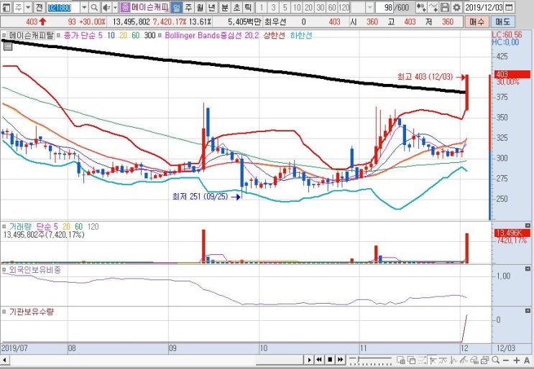Click the dashed chart region icon
The image size is (534, 369).
click(x=422, y=360)
